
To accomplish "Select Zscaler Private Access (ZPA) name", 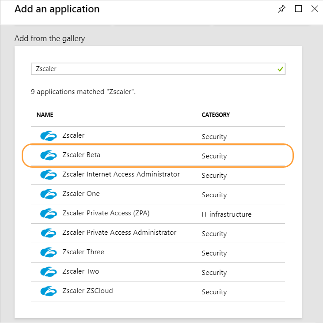I will [x=106, y=213].
